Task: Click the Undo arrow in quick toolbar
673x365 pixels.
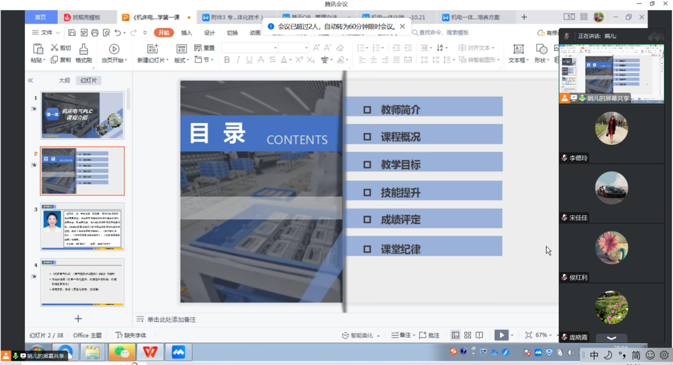Action: (x=118, y=32)
